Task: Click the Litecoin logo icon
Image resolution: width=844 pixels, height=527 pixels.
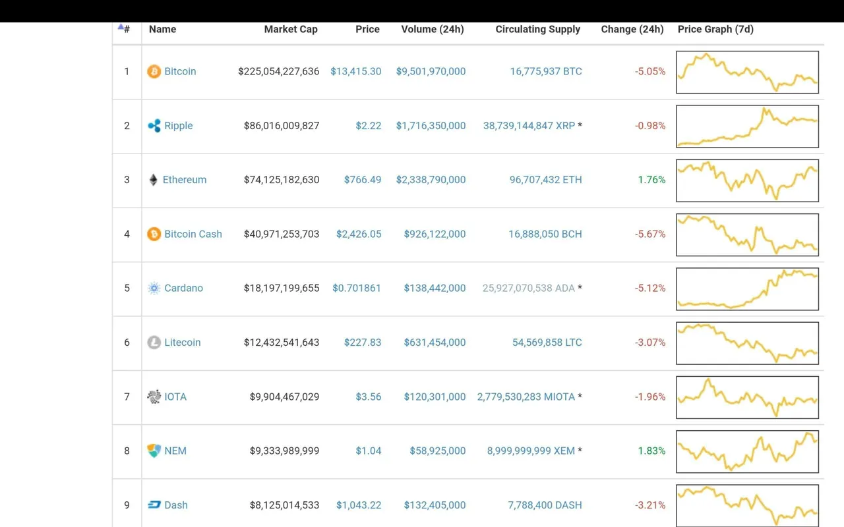Action: (x=154, y=343)
